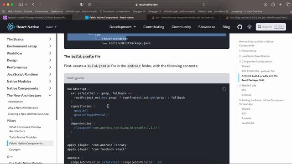The width and height of the screenshot is (292, 164).
Task: Jump to 5. Adding the Fabric Native Component
Action: [x=262, y=102]
